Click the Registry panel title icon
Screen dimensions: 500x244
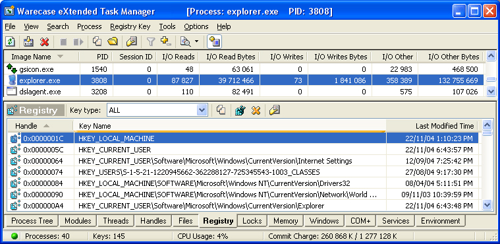13,111
